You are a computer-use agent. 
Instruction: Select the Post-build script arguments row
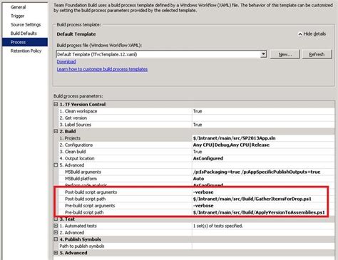(x=196, y=192)
